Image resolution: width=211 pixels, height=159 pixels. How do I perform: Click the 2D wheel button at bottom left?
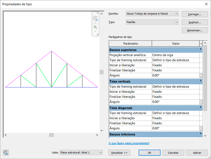pyautogui.click(x=6, y=153)
